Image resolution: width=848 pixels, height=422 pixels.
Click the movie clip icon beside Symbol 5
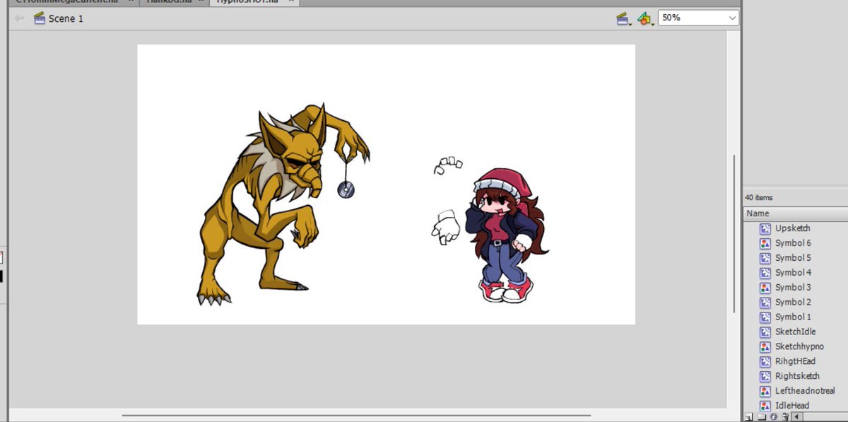[x=765, y=258]
